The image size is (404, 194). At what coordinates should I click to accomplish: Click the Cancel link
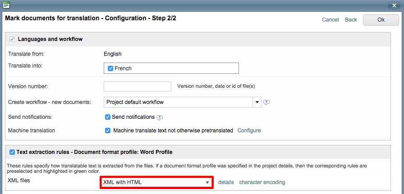[x=330, y=20]
